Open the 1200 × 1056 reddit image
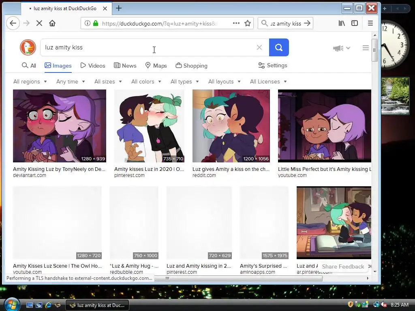This screenshot has height=311, width=415. pos(231,126)
